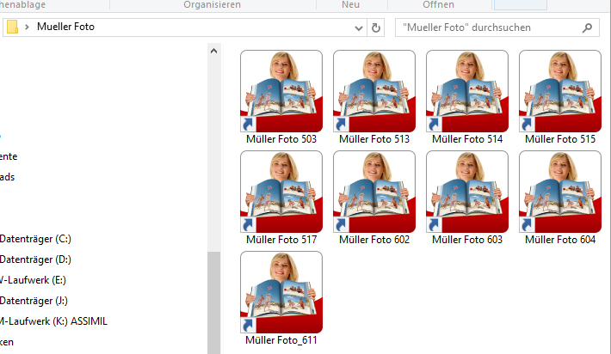Click the Neu ribbon group label
Image resolution: width=611 pixels, height=354 pixels.
[x=350, y=4]
